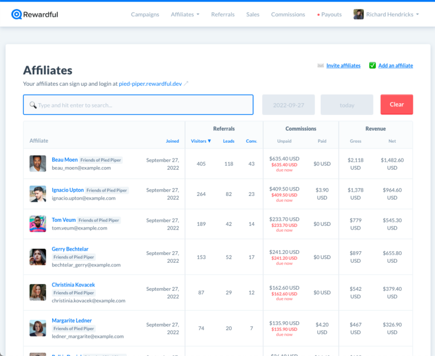Open Christinia Kovacek's avatar photo
The height and width of the screenshot is (356, 435).
(38, 293)
